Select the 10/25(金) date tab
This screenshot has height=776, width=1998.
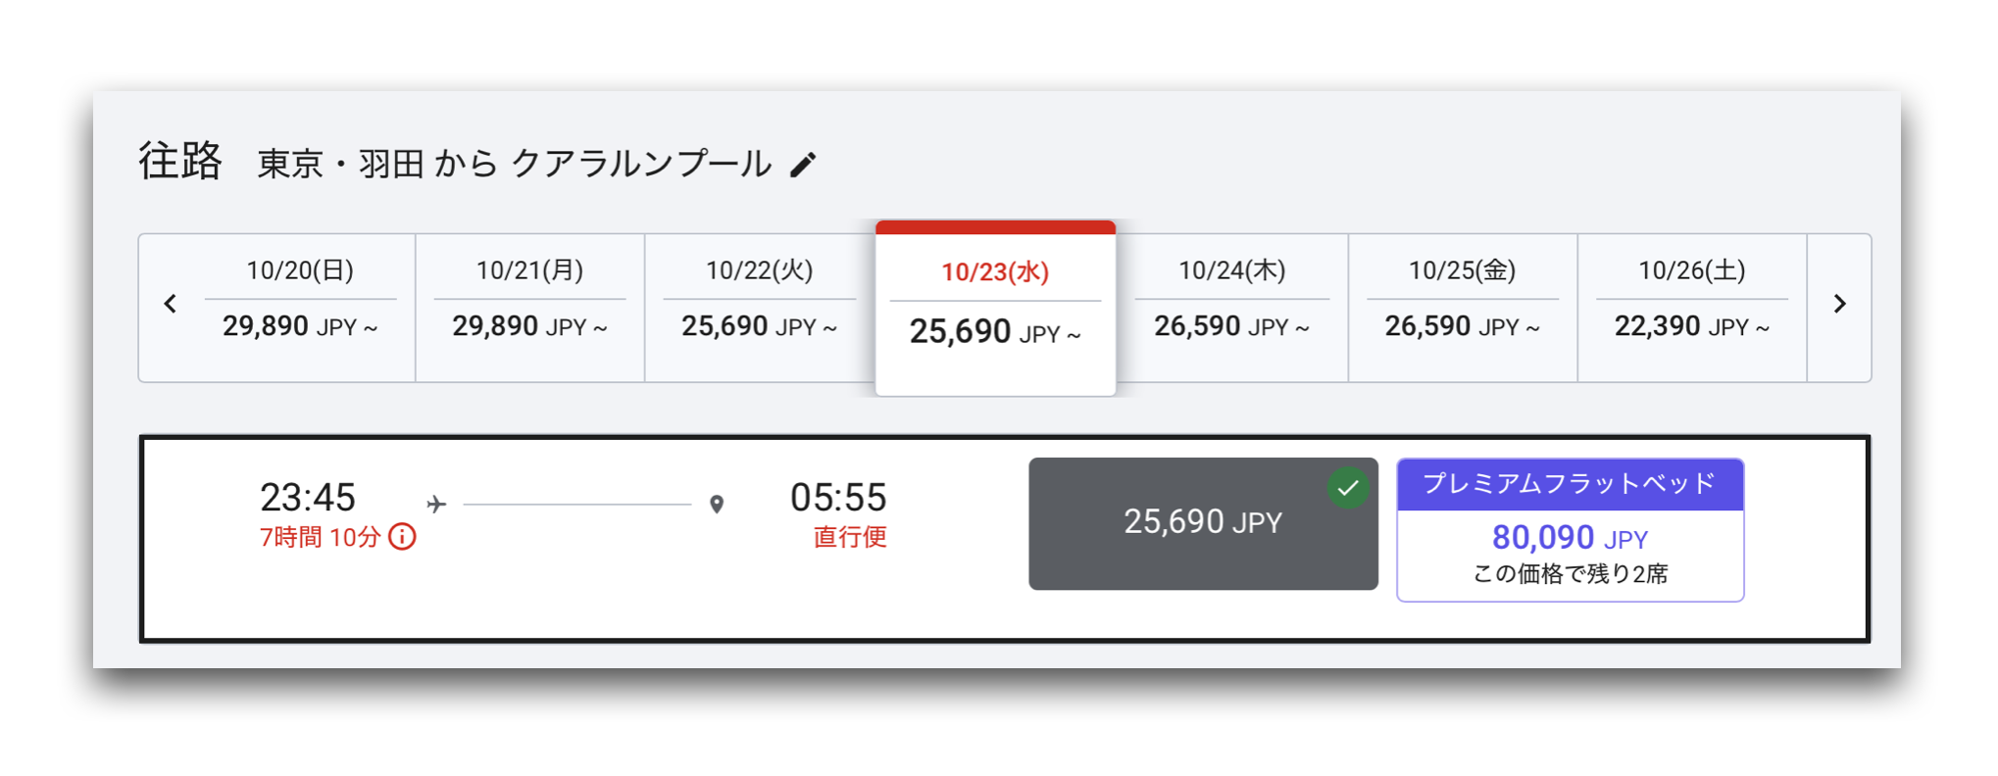pos(1463,308)
